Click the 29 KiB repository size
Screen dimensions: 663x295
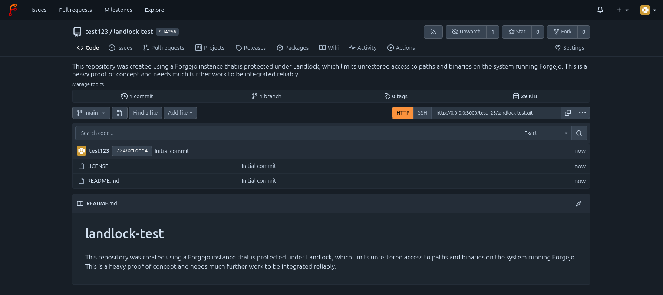(x=525, y=96)
